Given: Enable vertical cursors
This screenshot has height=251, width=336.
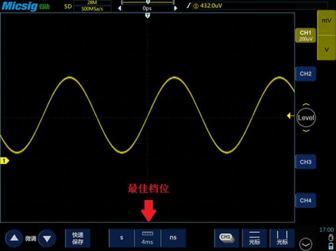Looking at the screenshot, I should click(x=282, y=238).
